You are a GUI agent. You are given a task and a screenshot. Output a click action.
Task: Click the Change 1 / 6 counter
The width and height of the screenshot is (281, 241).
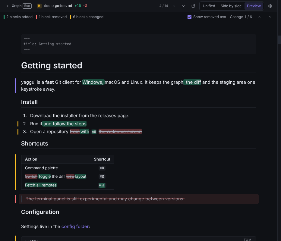(x=241, y=17)
